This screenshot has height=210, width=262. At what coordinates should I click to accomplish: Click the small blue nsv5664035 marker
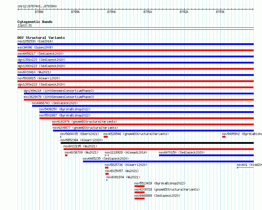click(61, 137)
